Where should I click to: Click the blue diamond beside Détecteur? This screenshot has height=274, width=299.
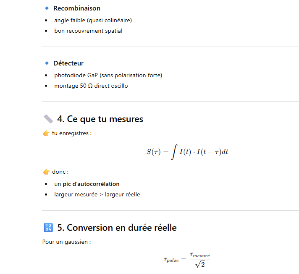(47, 63)
